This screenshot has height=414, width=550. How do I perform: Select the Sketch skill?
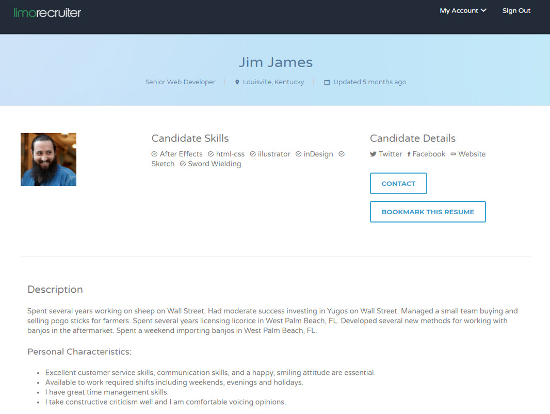pos(163,164)
